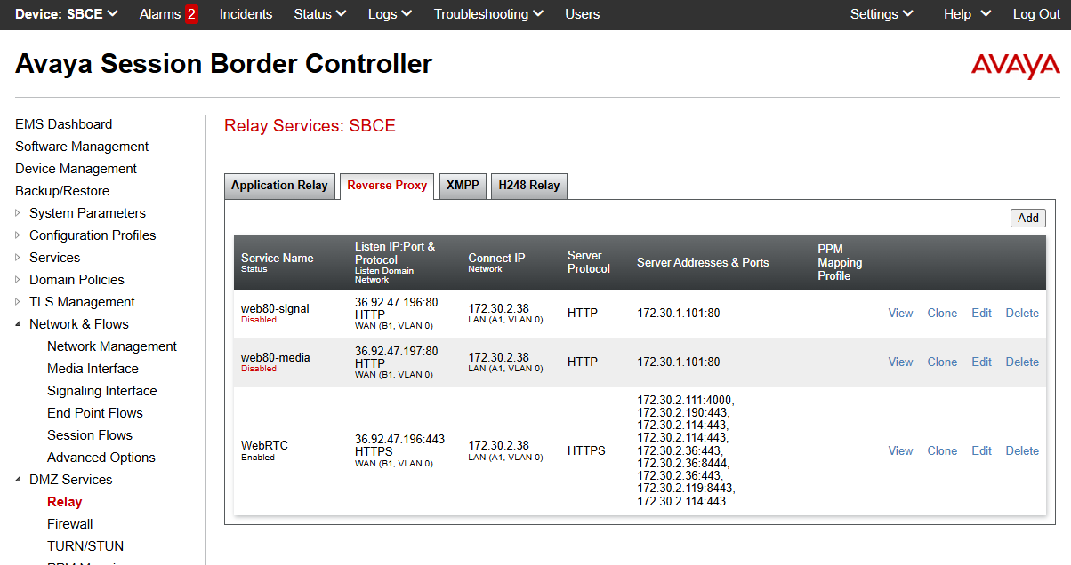Click the Add button
Screen dimensions: 1071x565
[x=1027, y=218]
